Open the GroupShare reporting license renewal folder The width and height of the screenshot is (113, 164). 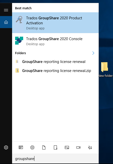click(55, 62)
